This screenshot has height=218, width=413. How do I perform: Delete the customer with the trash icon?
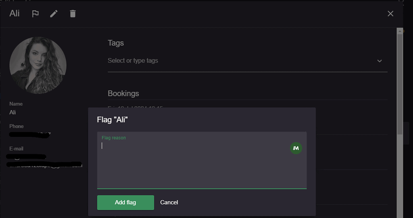pos(73,14)
